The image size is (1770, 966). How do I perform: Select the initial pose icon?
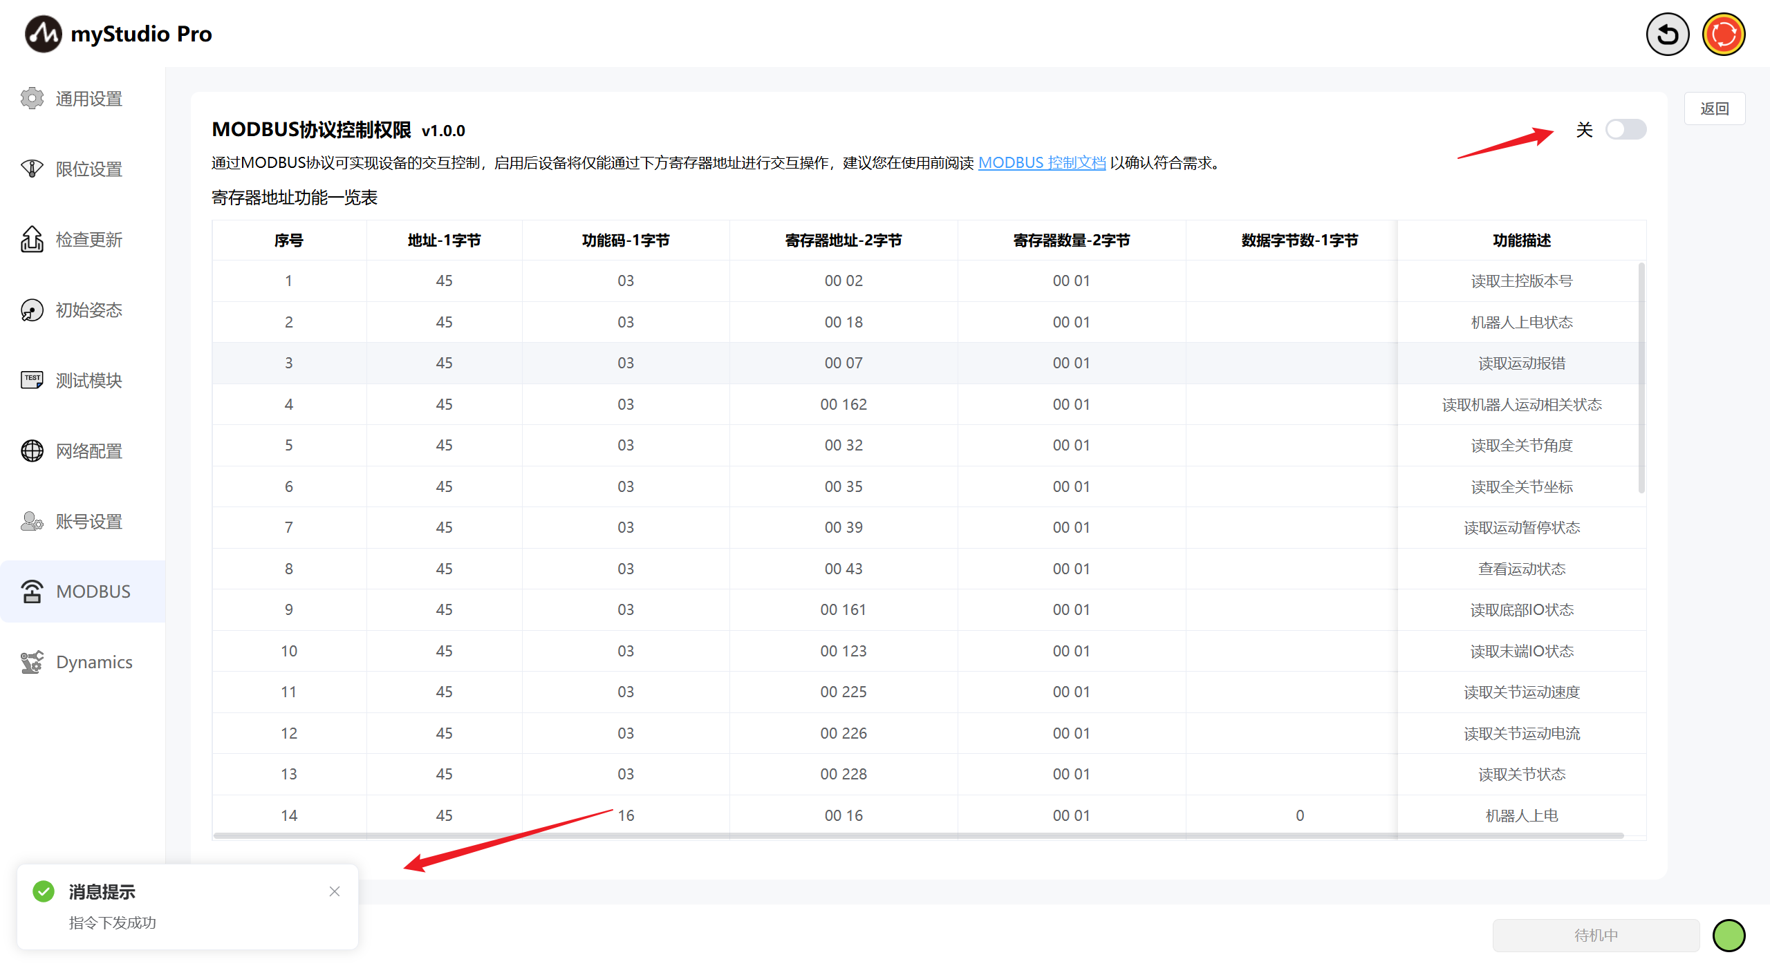[x=32, y=310]
